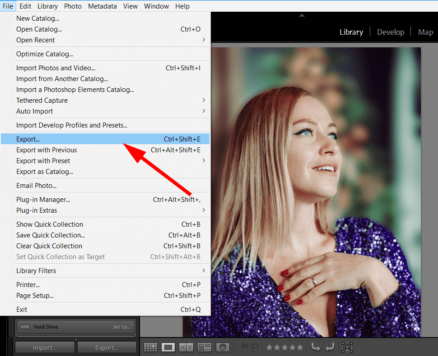Flag photo as Pick

tap(245, 347)
